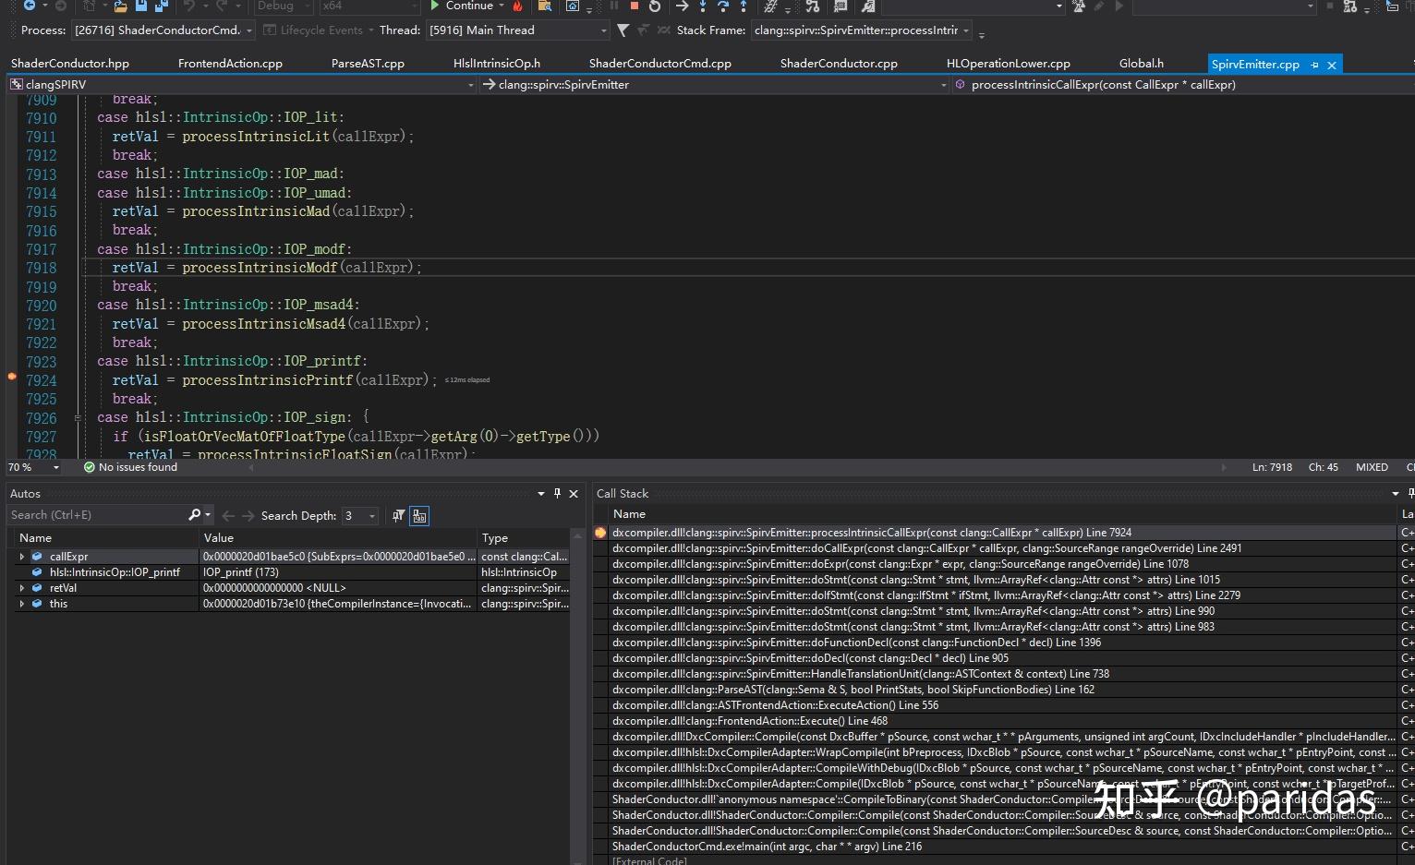Image resolution: width=1415 pixels, height=865 pixels.
Task: Click the Autos search magnifier icon
Action: tap(194, 515)
